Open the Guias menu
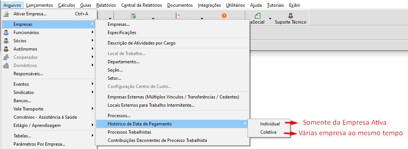Image resolution: width=408 pixels, height=149 pixels. (85, 5)
